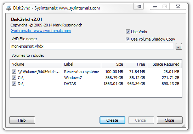Uncheck the Réservé au système volume
Viewport: 193px width, 134px height.
point(14,72)
